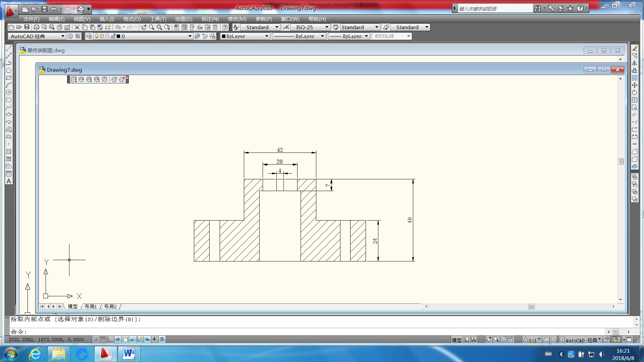
Task: Open the 标注(N) menu
Action: coord(210,19)
